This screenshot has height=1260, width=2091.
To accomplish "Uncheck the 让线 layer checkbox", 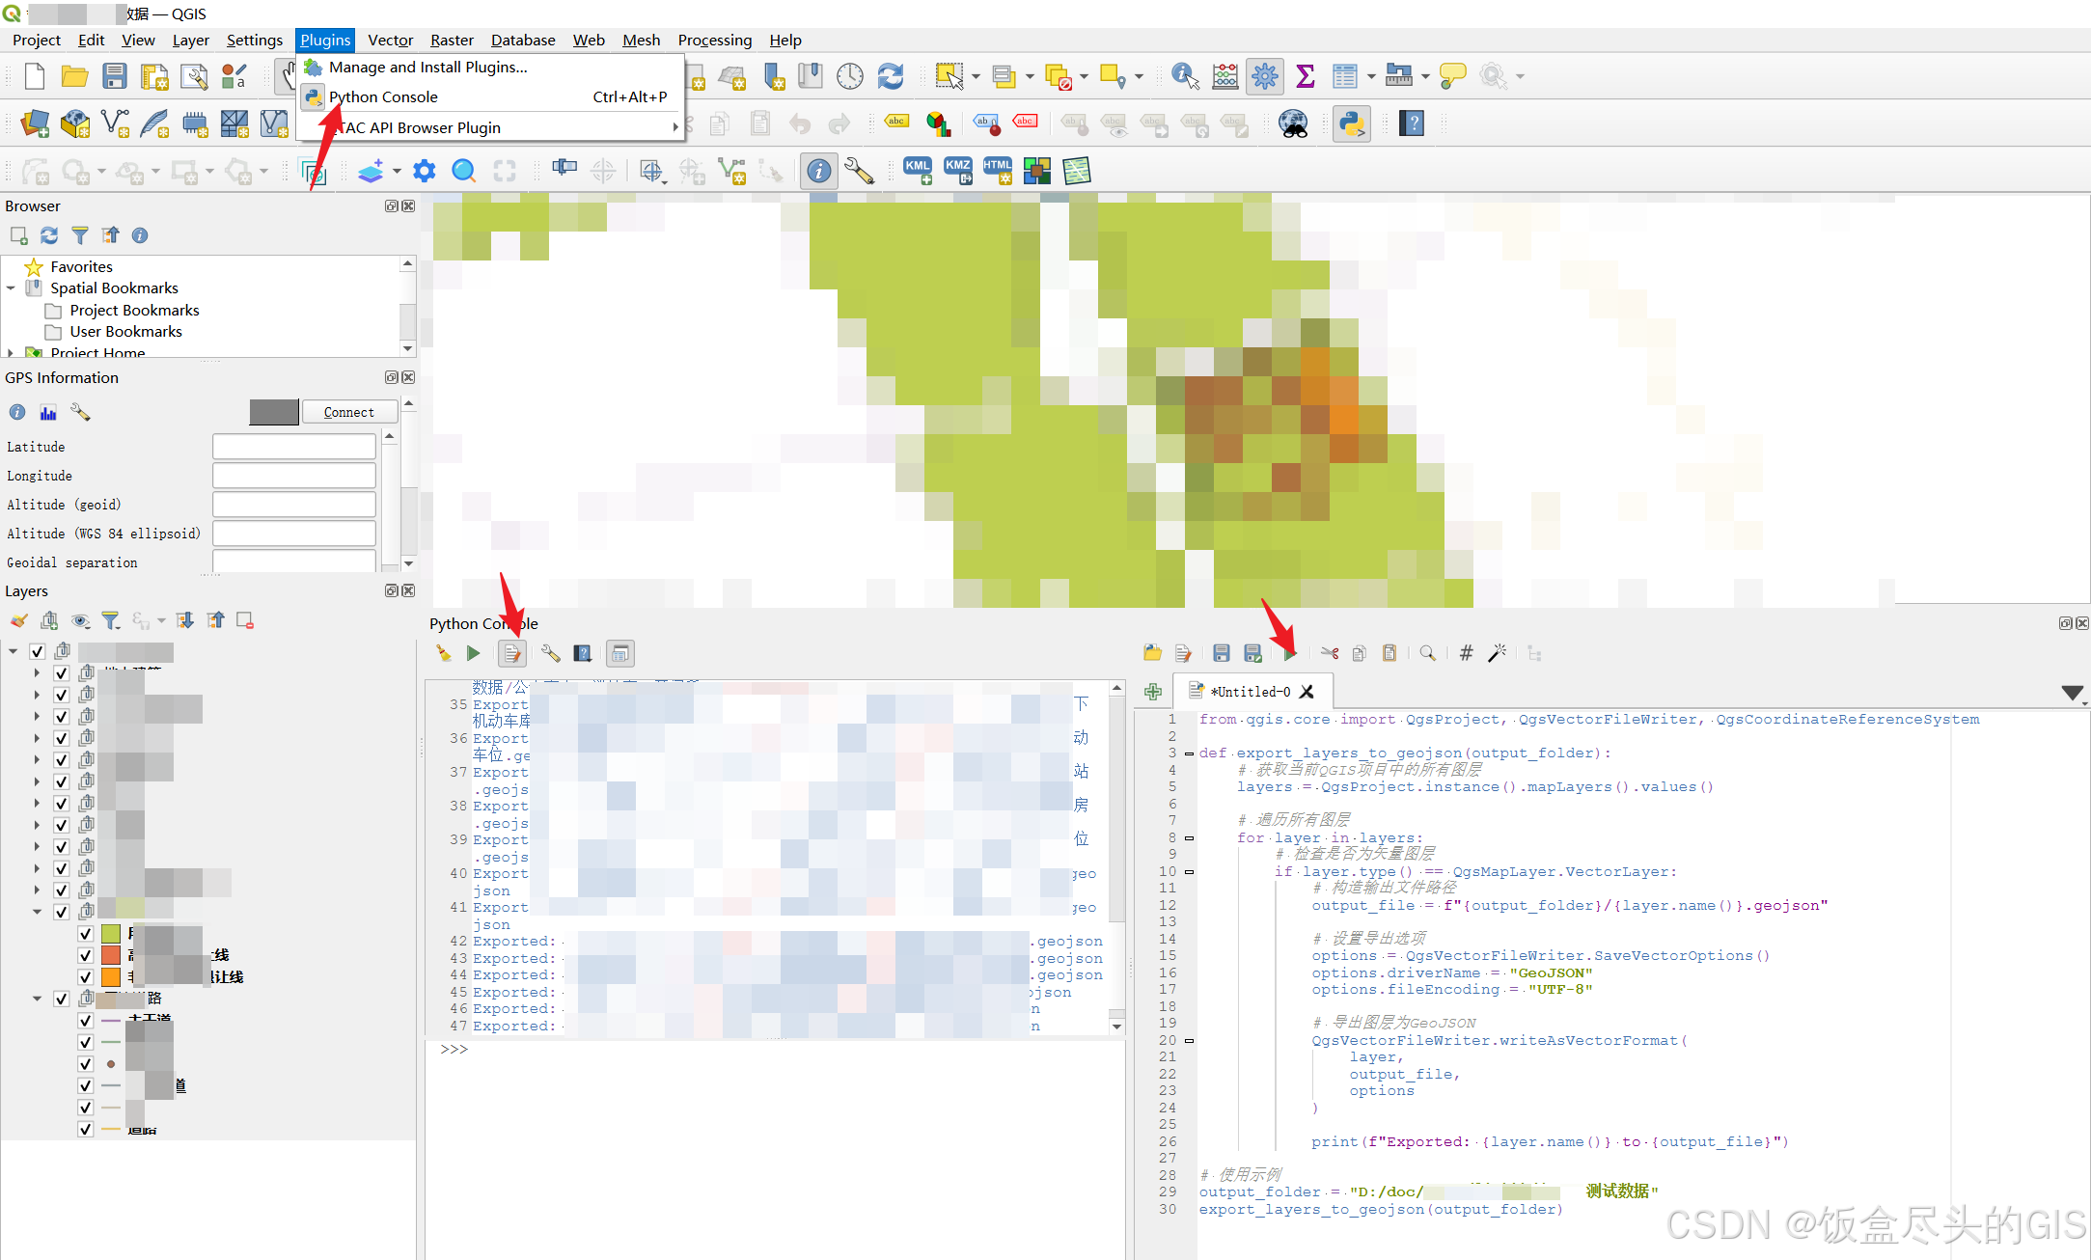I will (85, 976).
